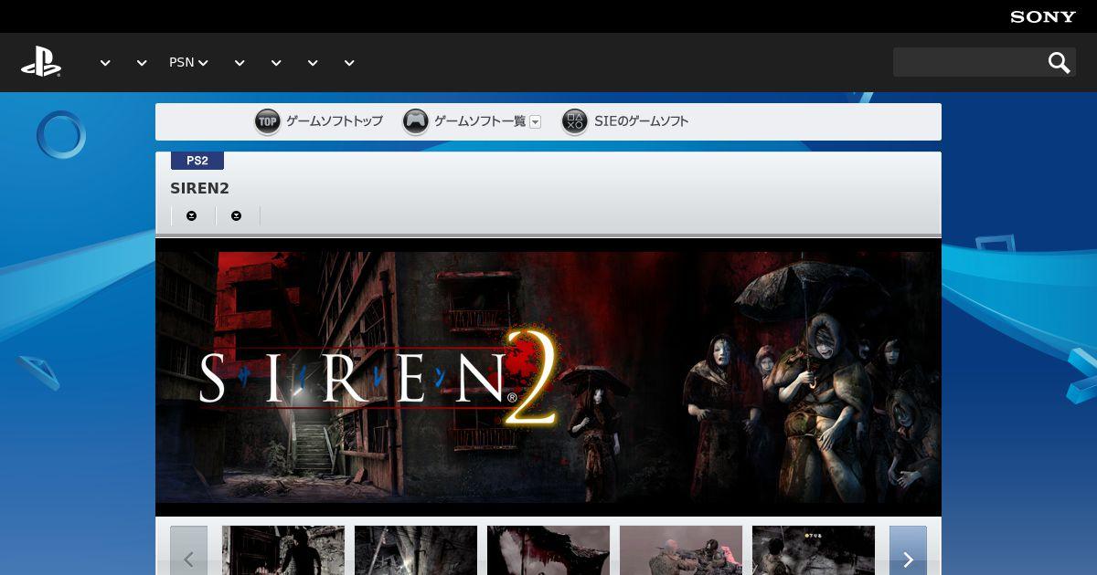Expand the header chevron menu nearest the search box
1097x575 pixels.
[349, 63]
